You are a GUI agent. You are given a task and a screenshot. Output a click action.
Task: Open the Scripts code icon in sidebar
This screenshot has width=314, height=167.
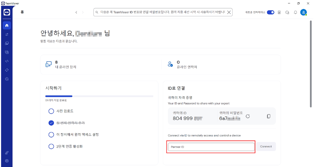click(x=7, y=61)
